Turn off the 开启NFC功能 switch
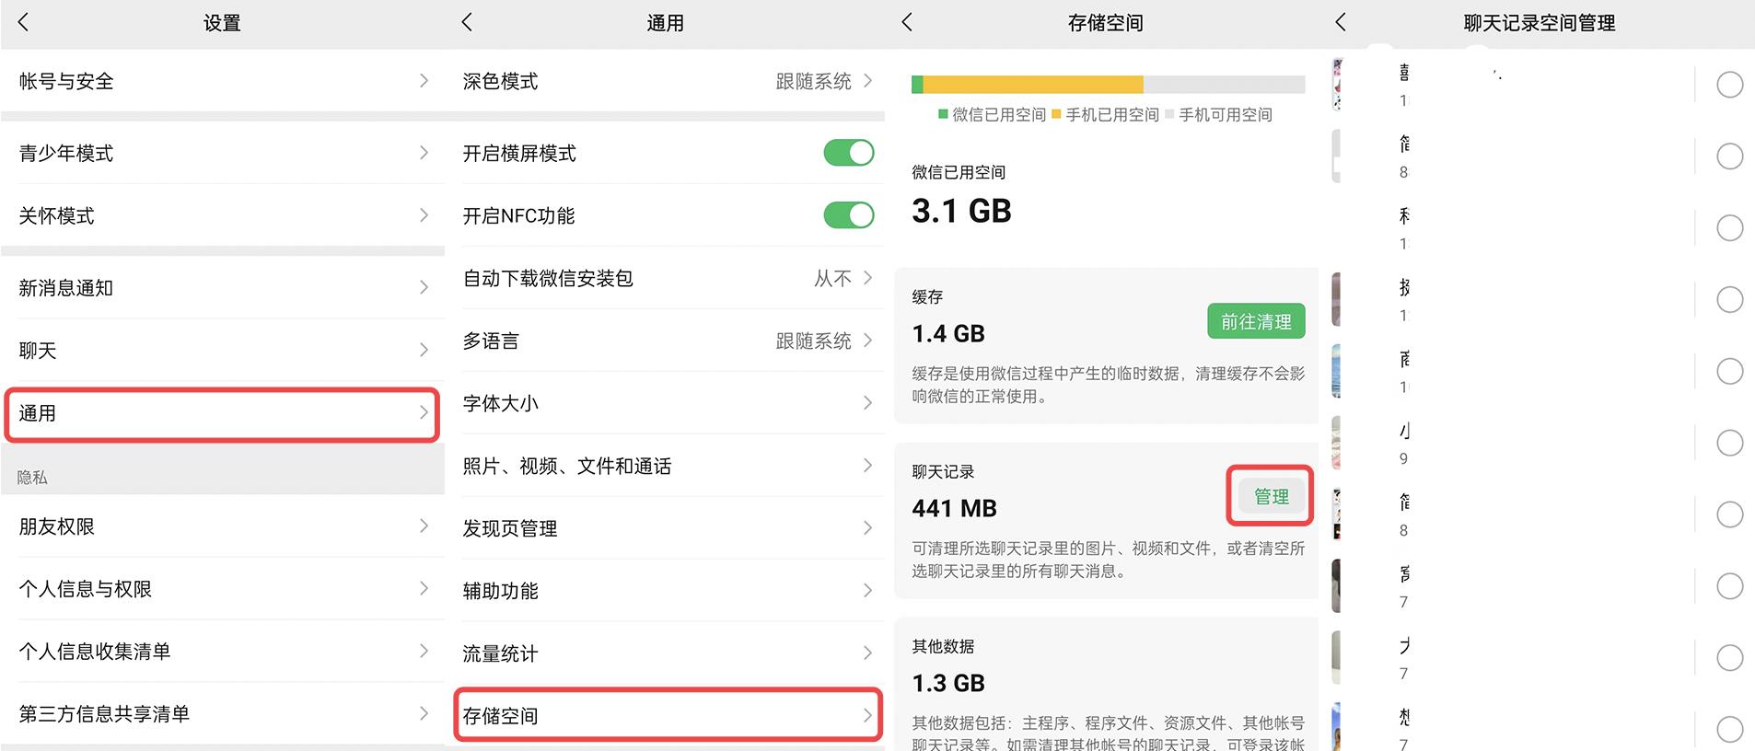 click(848, 215)
